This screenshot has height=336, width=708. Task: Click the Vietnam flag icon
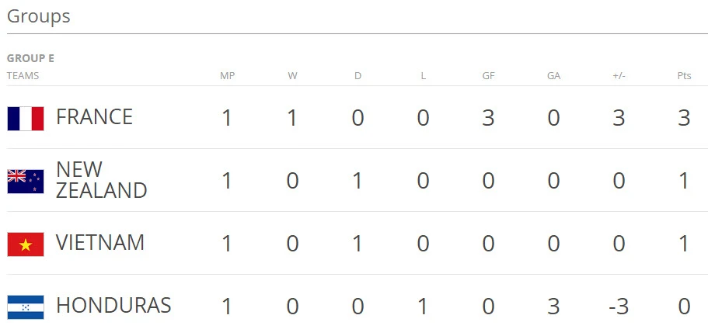pos(26,244)
